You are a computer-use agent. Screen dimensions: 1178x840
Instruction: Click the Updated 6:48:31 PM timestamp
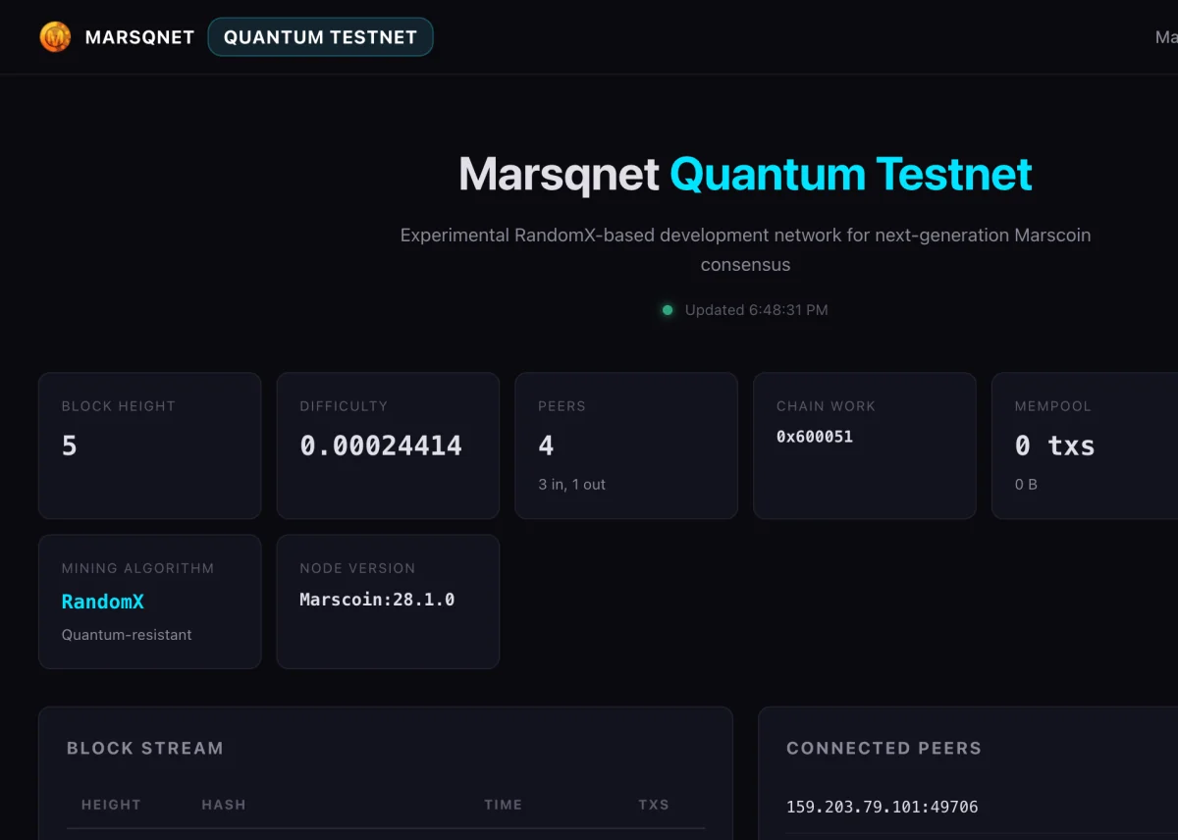coord(757,309)
